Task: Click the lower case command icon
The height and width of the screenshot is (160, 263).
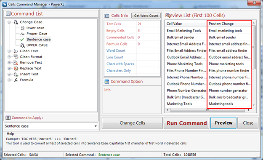Action: 22,28
